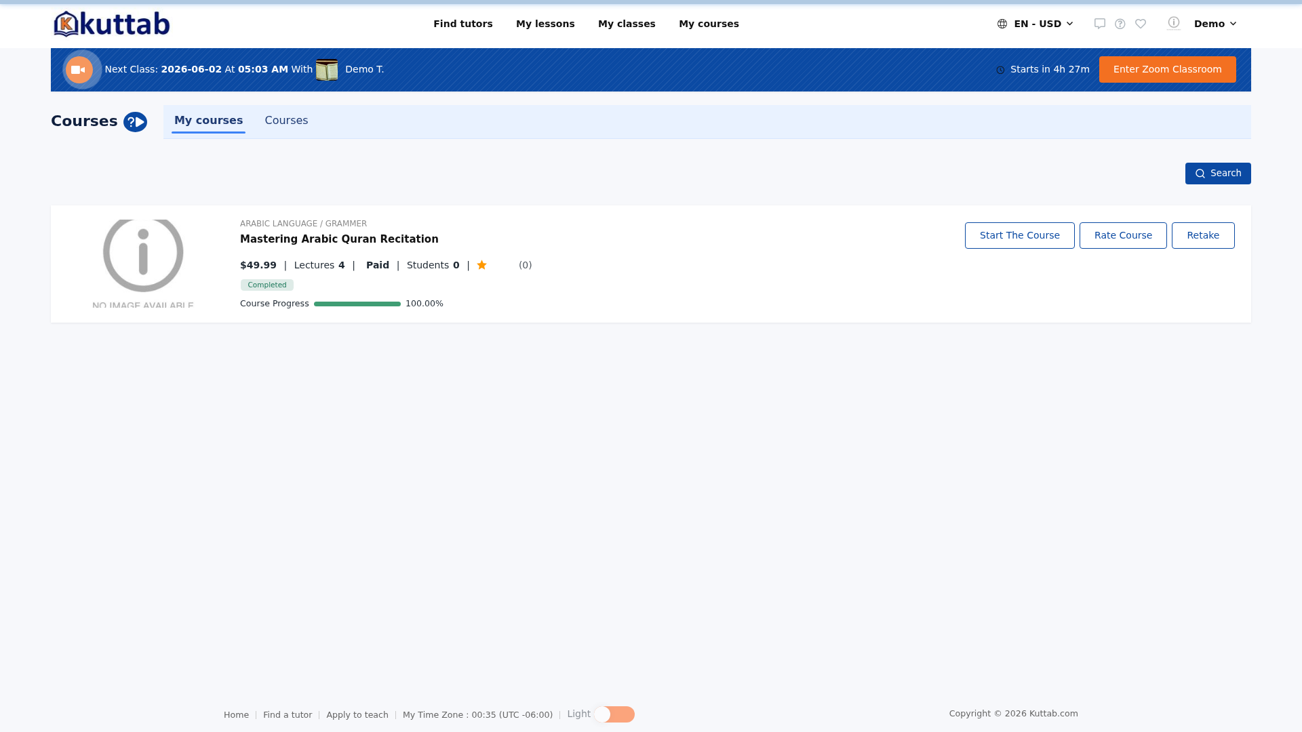Open My classes menu item
Screen dimensions: 1302x732
click(627, 24)
